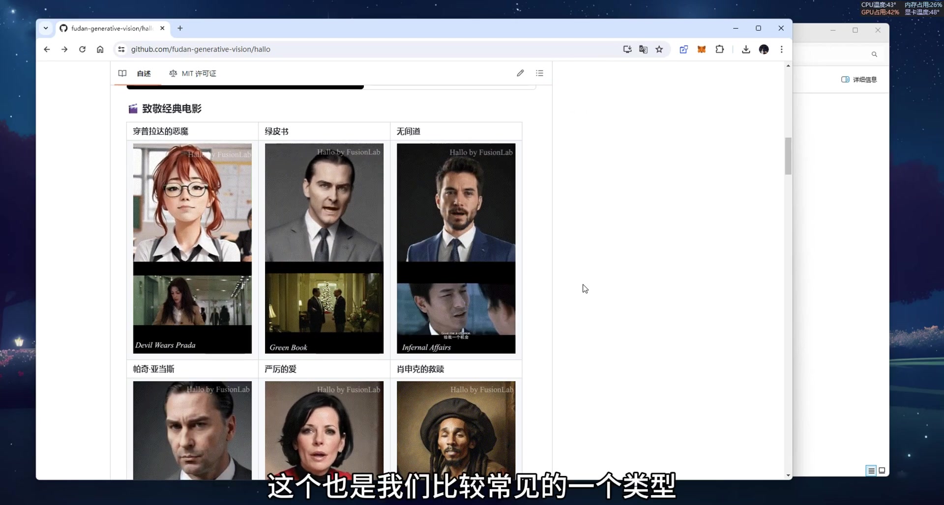This screenshot has height=505, width=944.
Task: Switch to the MIT 许可证 tab
Action: pyautogui.click(x=193, y=73)
